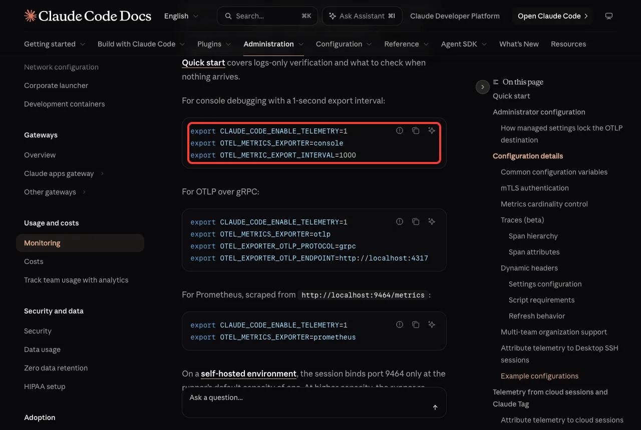Screen dimensions: 641x430
Task: Collapse the On this page sidebar arrow
Action: 482,87
